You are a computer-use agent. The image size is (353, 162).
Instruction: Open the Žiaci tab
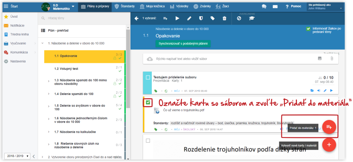222,6
